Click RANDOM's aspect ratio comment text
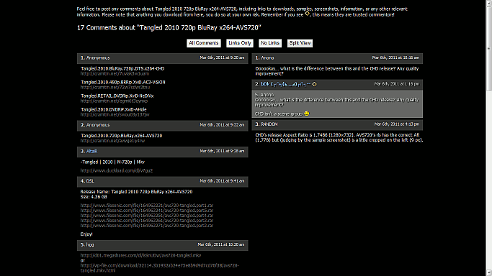The image size is (492, 276). click(x=339, y=138)
